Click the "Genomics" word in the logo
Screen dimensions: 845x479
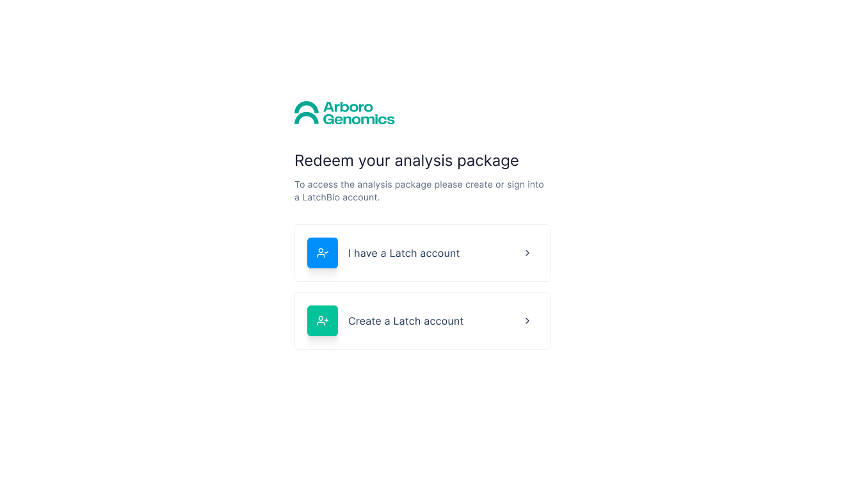click(x=359, y=118)
